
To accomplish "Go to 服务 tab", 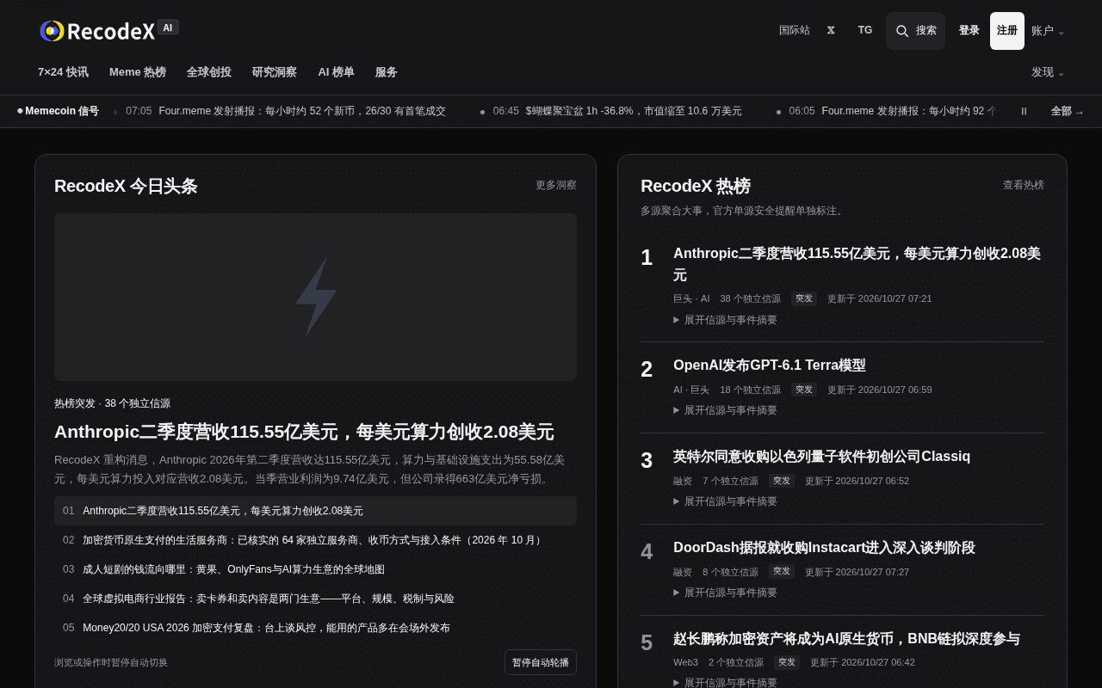I will coord(387,72).
